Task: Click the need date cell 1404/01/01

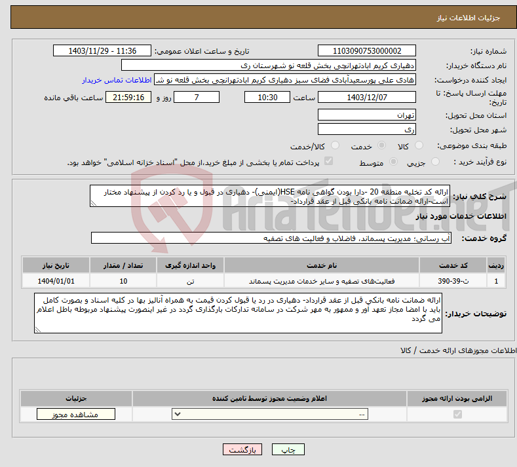Action: pos(56,281)
